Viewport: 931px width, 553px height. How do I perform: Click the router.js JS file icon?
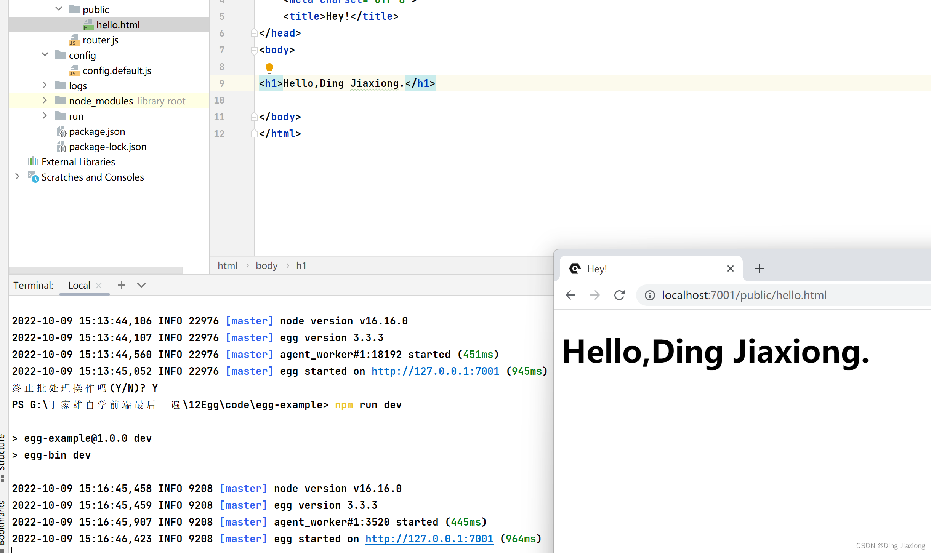click(74, 40)
